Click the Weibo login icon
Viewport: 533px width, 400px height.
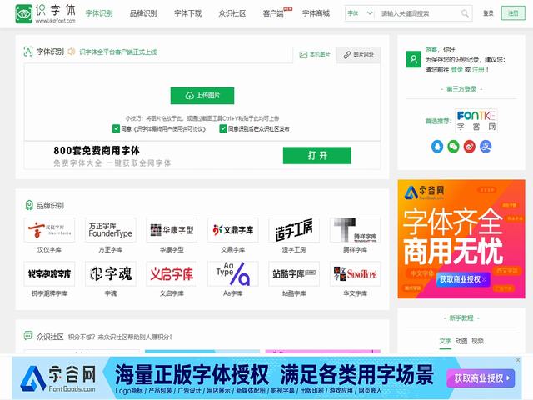[x=470, y=147]
